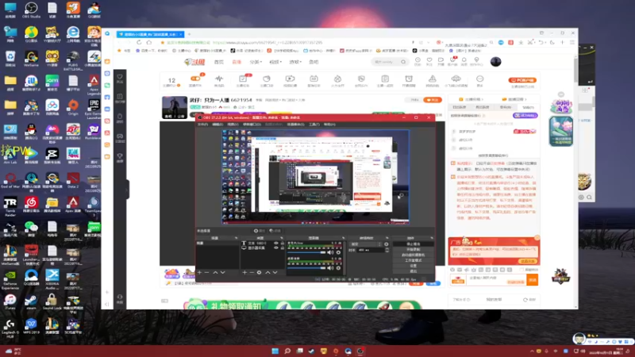
Task: Pop out the OBS sources dock
Action: pos(282,238)
